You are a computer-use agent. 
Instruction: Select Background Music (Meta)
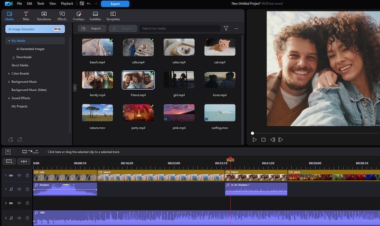pos(29,90)
